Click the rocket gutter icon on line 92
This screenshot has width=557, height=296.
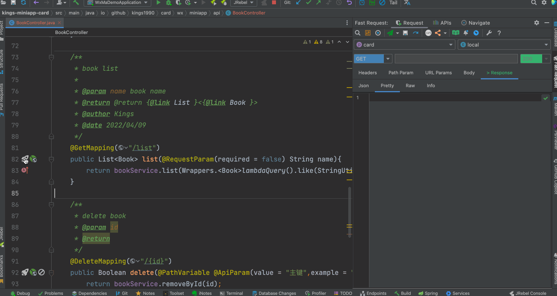tap(25, 272)
